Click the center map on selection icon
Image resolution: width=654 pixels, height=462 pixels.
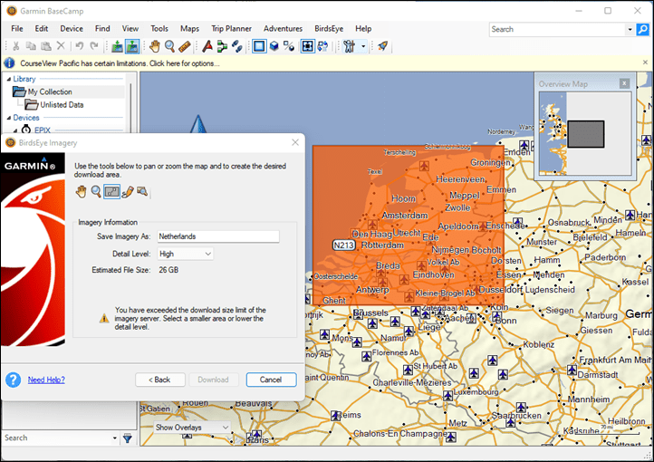pos(307,46)
